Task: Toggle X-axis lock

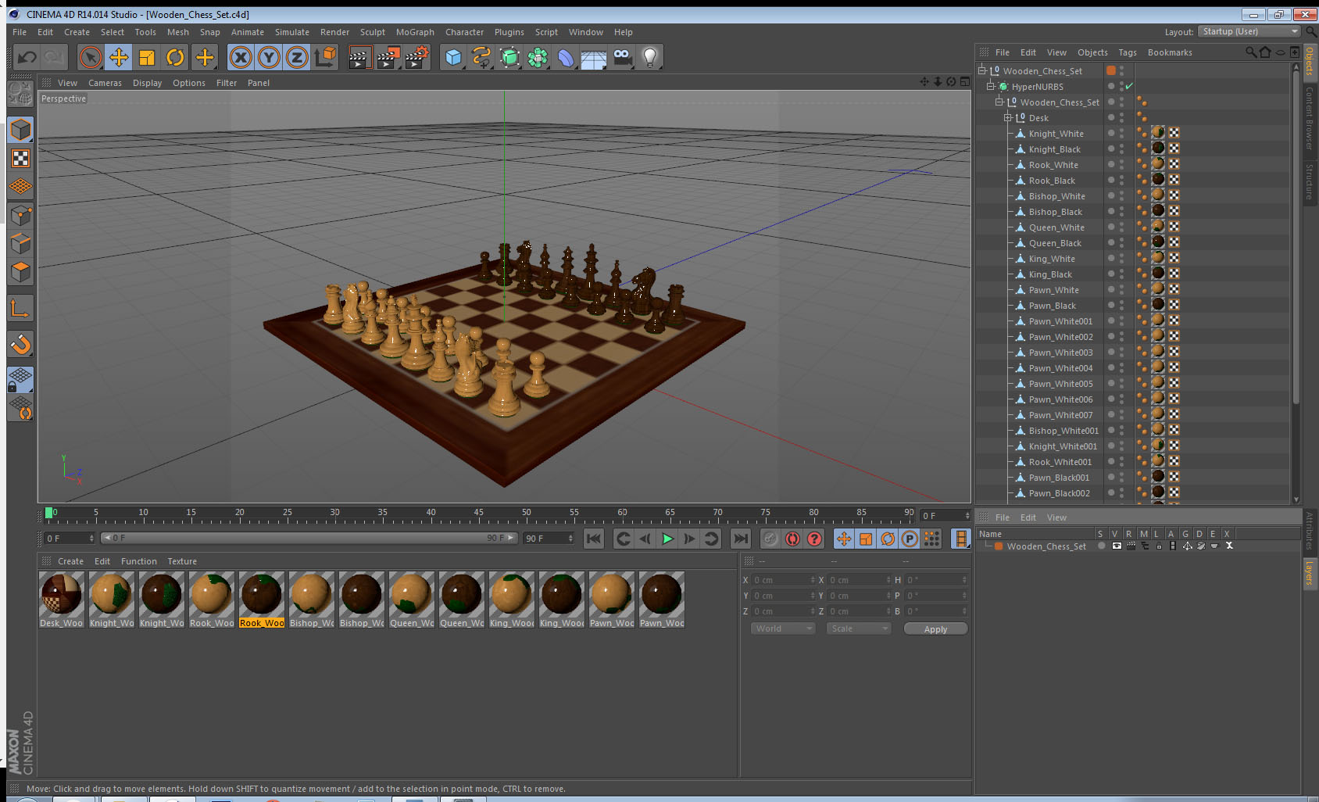Action: [241, 57]
